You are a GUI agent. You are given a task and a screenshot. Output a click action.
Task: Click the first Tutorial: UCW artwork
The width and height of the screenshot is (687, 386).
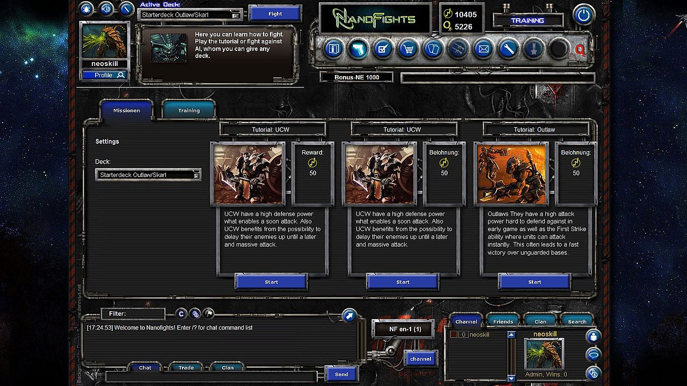[248, 174]
